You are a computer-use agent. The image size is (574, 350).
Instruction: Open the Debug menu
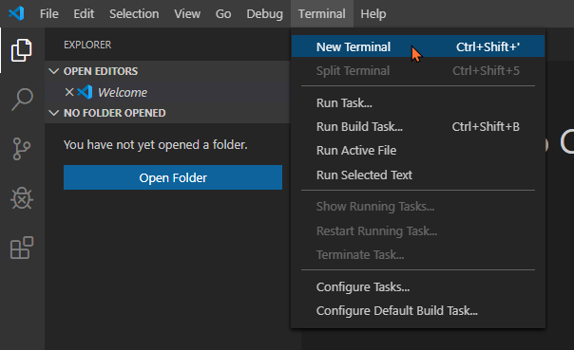click(265, 14)
